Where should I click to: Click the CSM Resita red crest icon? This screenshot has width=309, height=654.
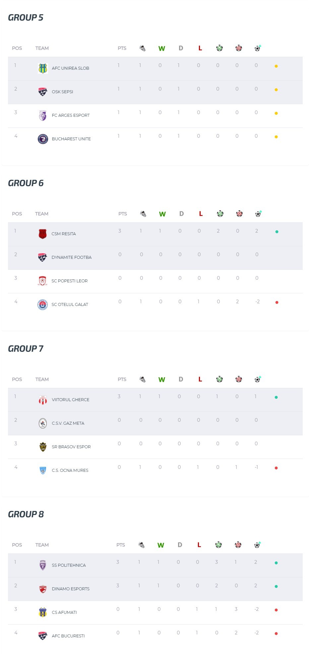tap(42, 234)
